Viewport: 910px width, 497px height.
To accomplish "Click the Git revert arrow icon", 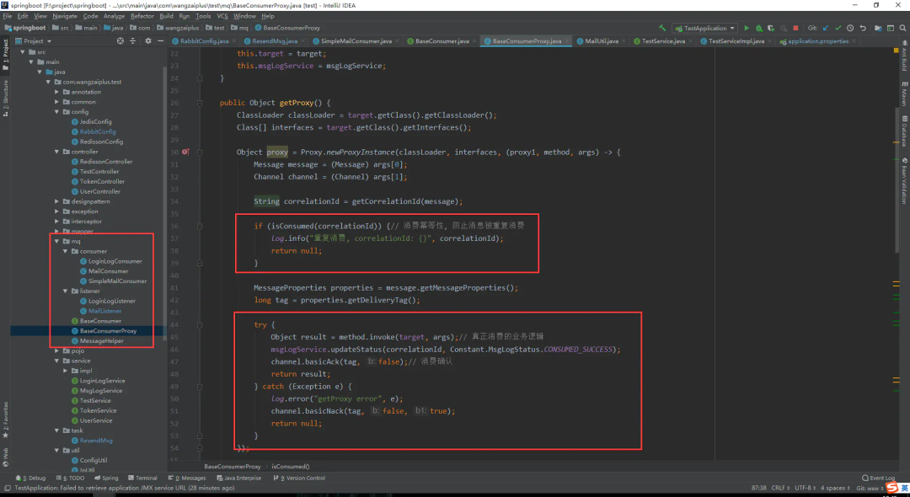I will pos(863,28).
